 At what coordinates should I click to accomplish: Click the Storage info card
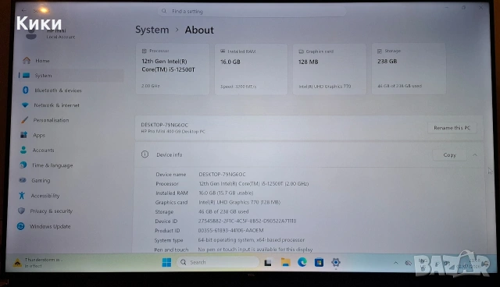[409, 69]
